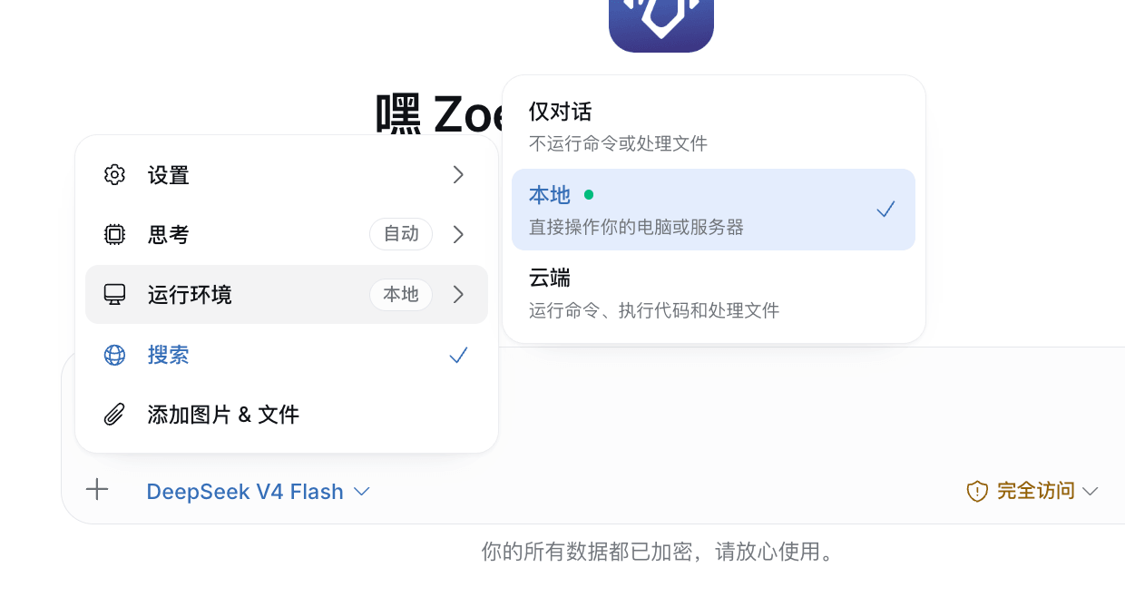Choose the checked 本地 option

713,210
